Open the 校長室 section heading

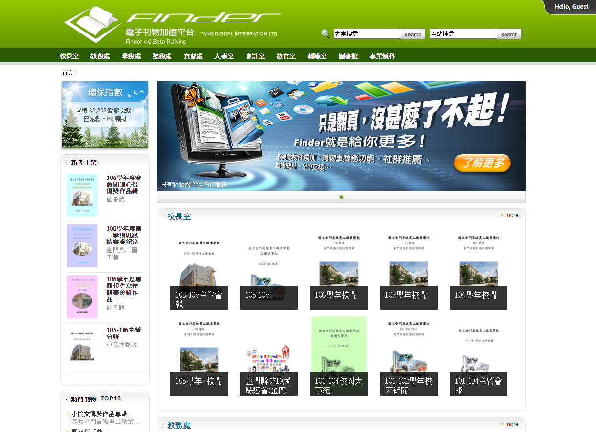point(179,216)
